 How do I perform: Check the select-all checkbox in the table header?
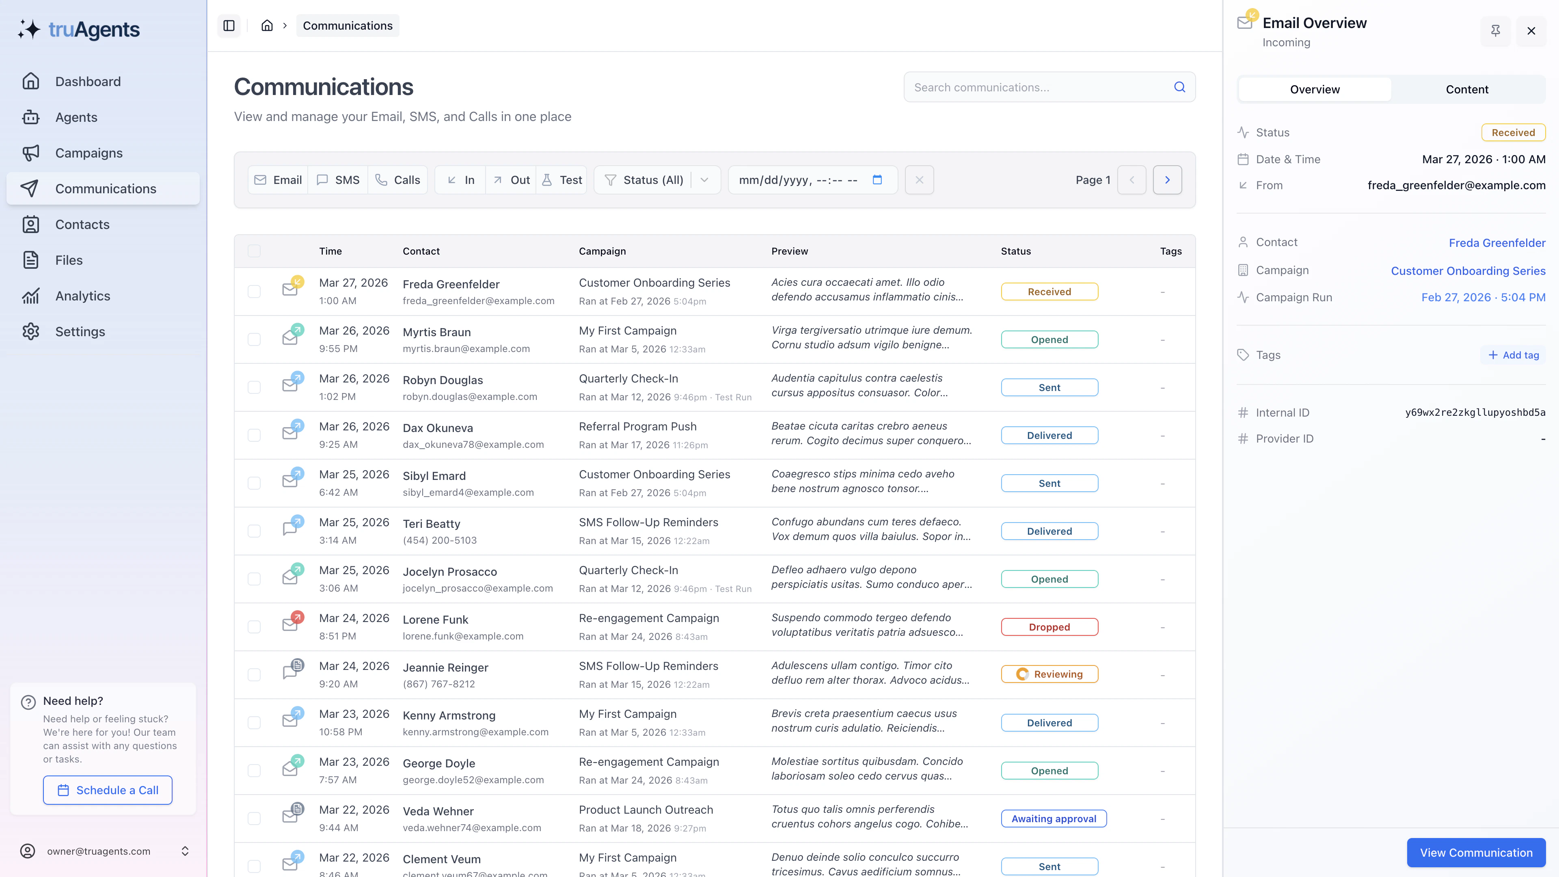(x=254, y=250)
